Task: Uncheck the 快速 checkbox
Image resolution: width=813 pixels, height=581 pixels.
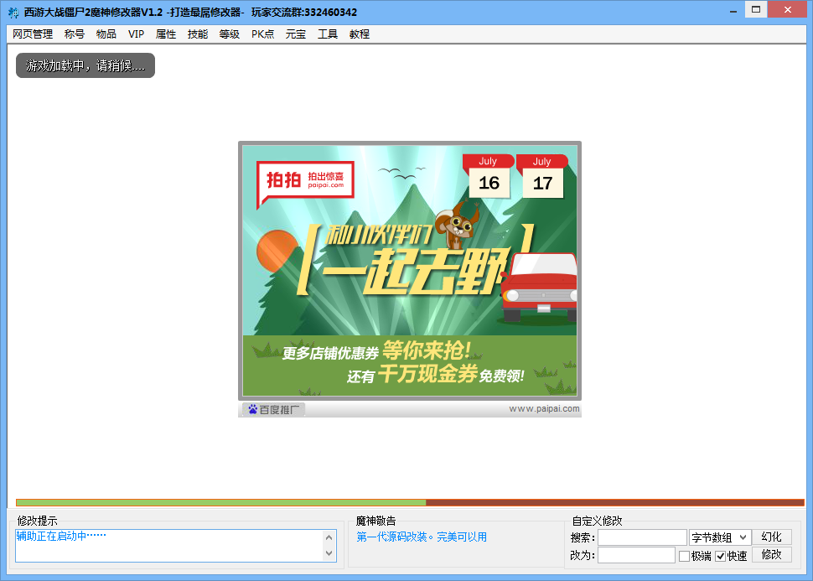Action: point(721,556)
